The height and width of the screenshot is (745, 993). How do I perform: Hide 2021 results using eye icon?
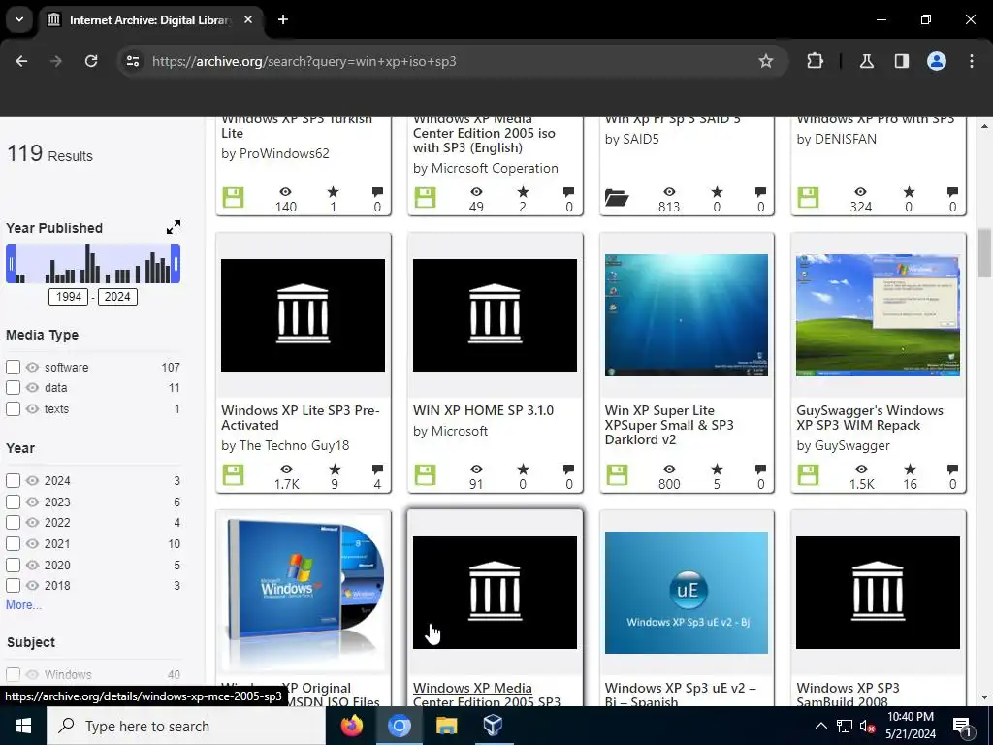[32, 543]
